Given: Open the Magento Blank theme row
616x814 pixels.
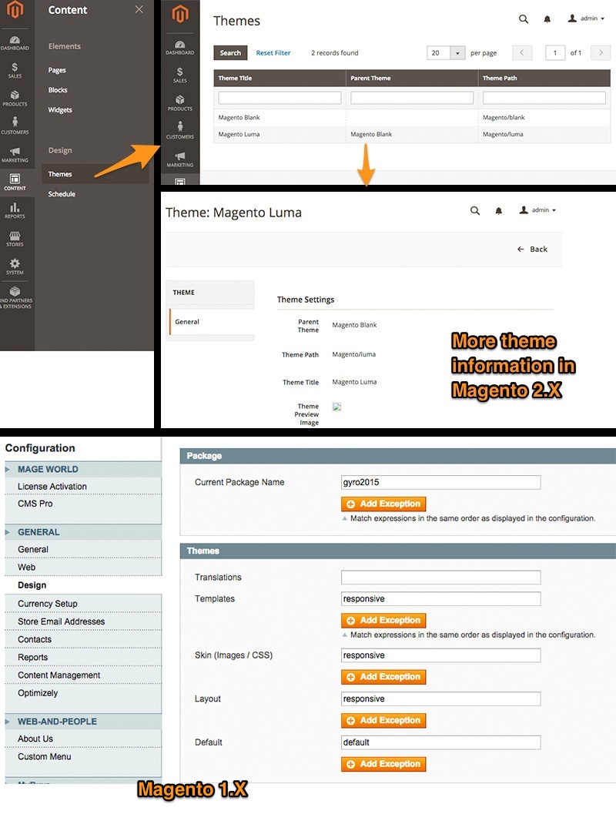Looking at the screenshot, I should [412, 117].
